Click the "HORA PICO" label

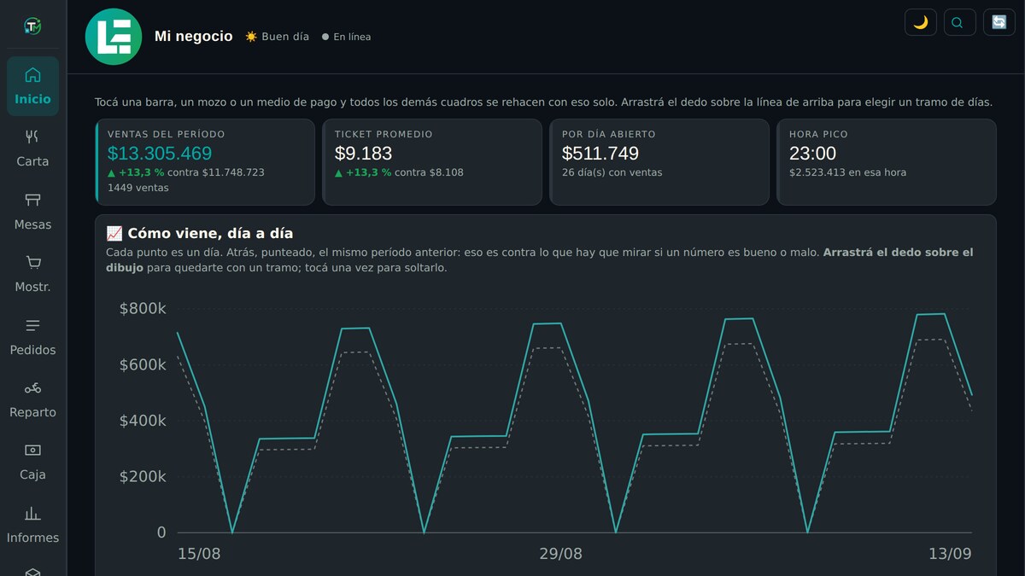click(818, 134)
